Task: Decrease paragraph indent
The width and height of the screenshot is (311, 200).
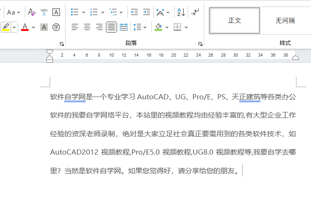Action: [134, 12]
